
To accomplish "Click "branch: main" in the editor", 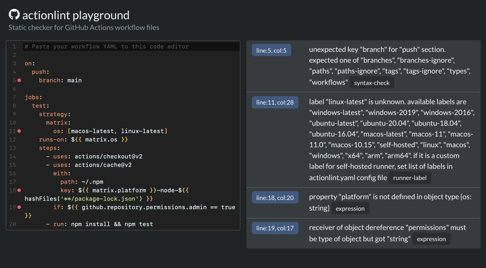I will click(60, 80).
